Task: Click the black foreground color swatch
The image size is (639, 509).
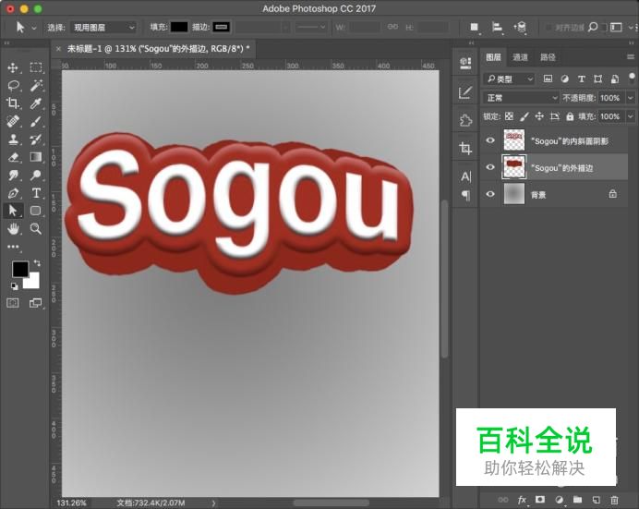Action: coord(19,268)
